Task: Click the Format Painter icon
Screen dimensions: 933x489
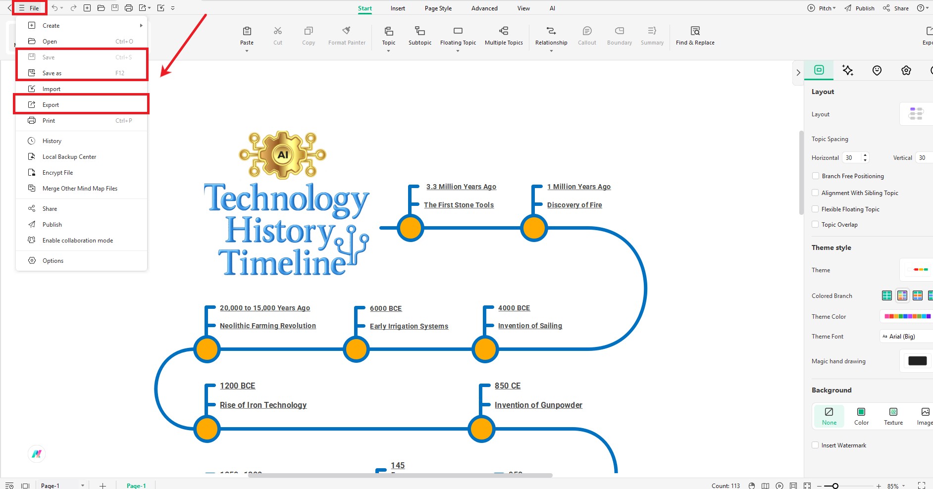Action: [347, 31]
